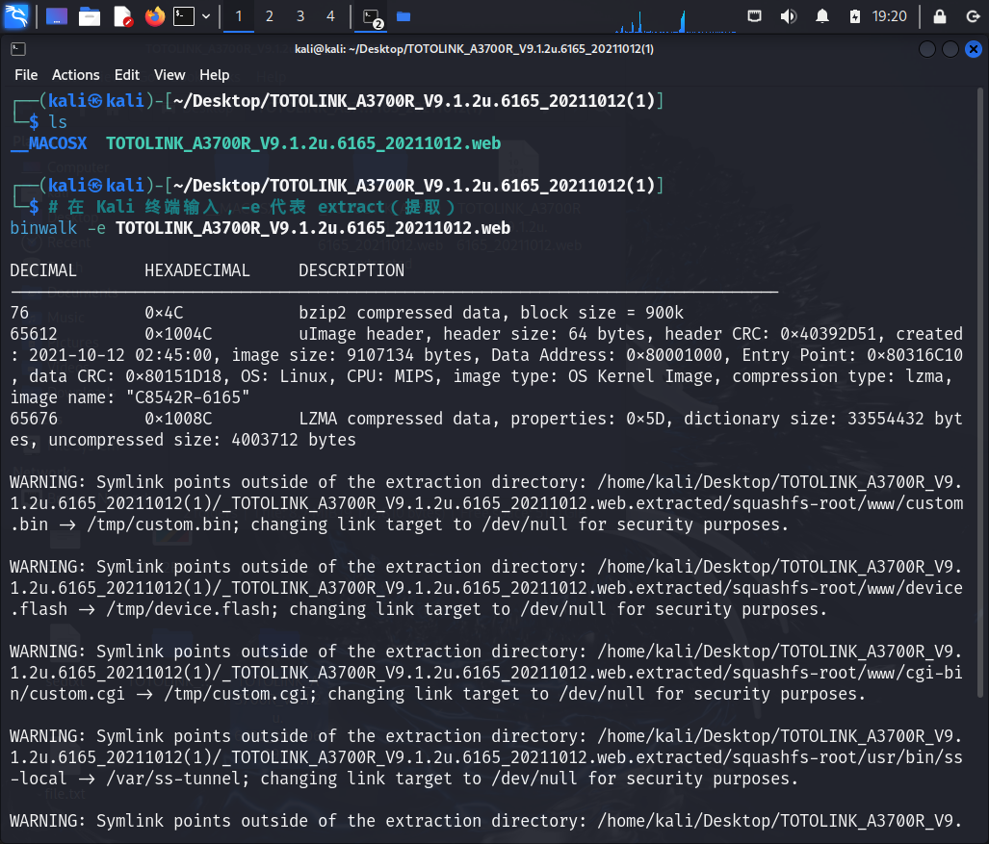
Task: Maximize the terminal window
Action: click(x=950, y=49)
